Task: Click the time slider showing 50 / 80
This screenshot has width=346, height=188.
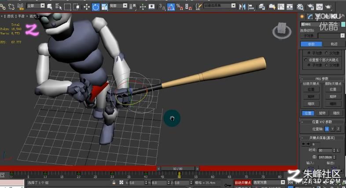Action: pyautogui.click(x=178, y=169)
